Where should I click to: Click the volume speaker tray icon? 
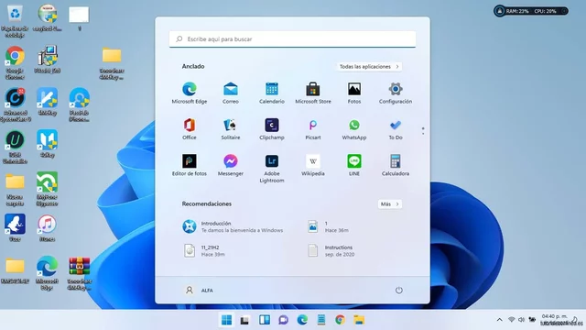(x=521, y=320)
